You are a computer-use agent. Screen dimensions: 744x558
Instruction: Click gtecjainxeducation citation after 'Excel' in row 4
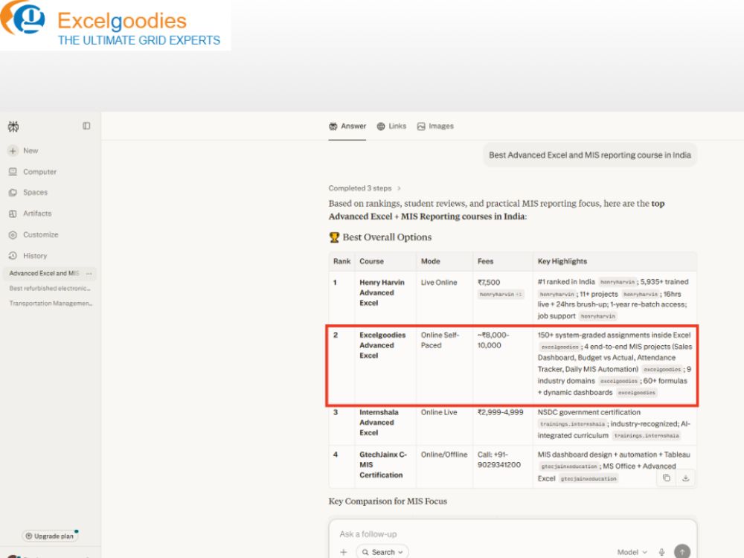(589, 478)
